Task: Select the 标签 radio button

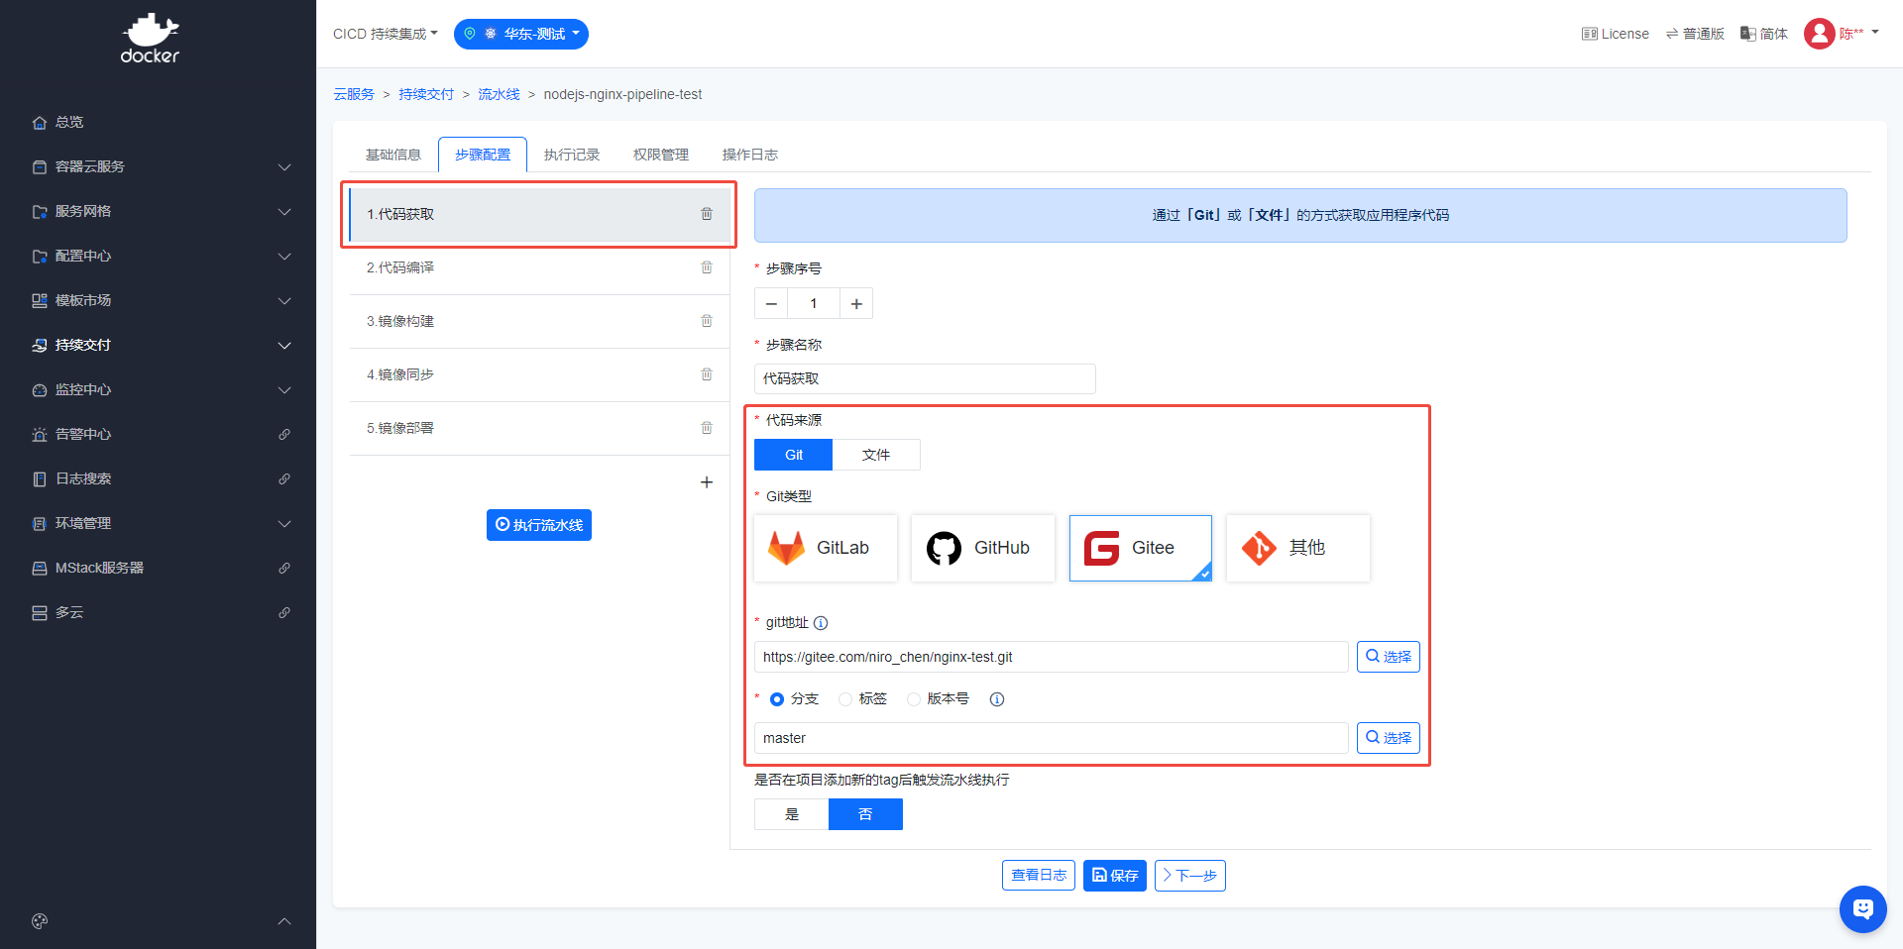Action: (x=845, y=699)
